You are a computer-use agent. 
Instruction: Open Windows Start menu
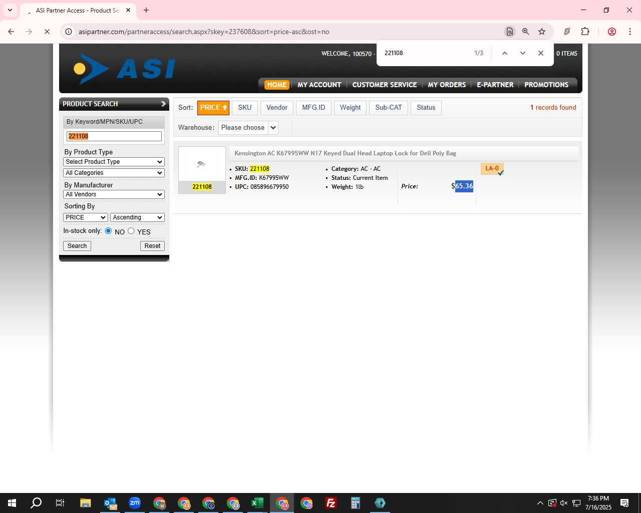(12, 503)
